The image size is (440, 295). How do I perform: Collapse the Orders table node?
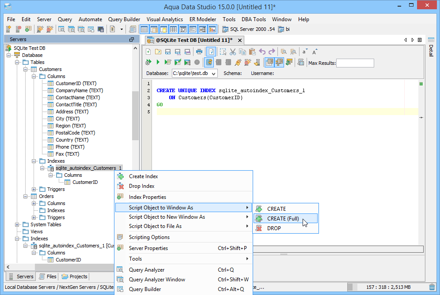click(25, 196)
